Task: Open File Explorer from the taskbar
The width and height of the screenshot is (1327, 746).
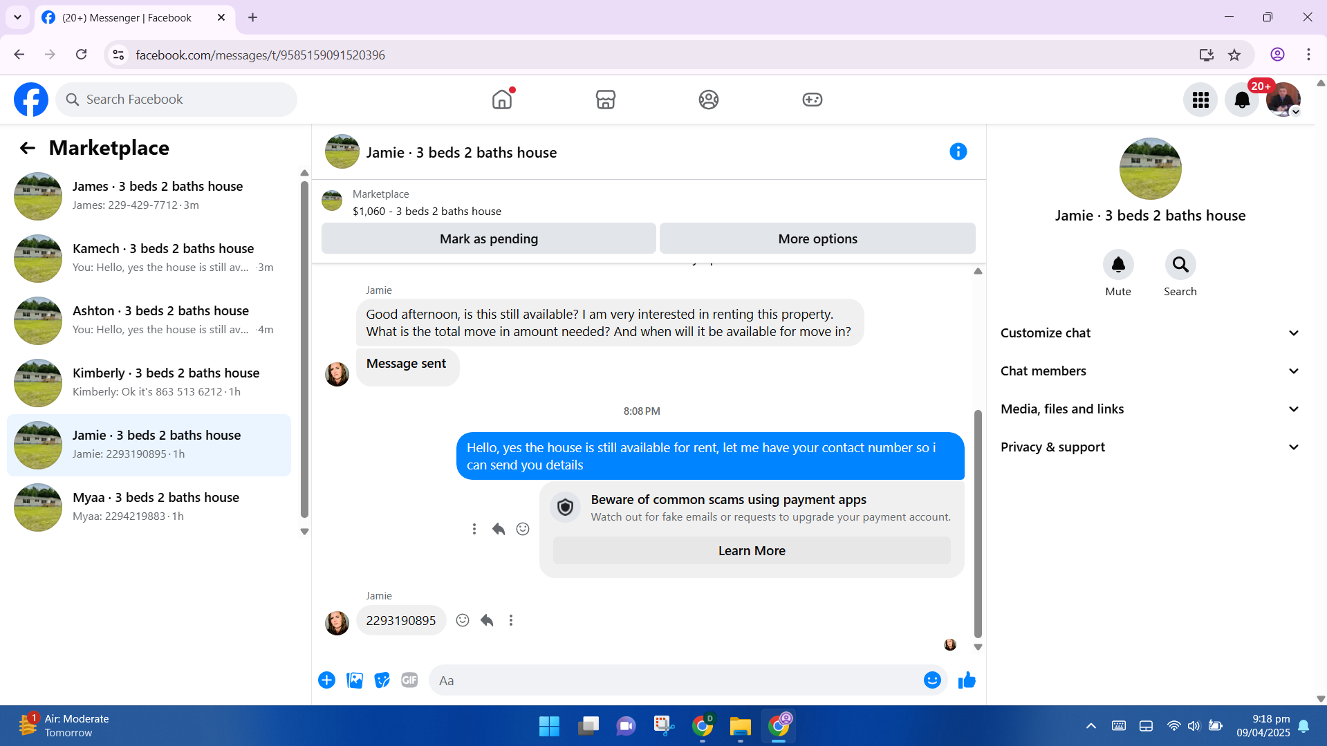Action: point(740,726)
